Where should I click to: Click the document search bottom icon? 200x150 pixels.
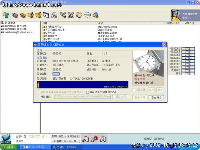[x=103, y=139]
